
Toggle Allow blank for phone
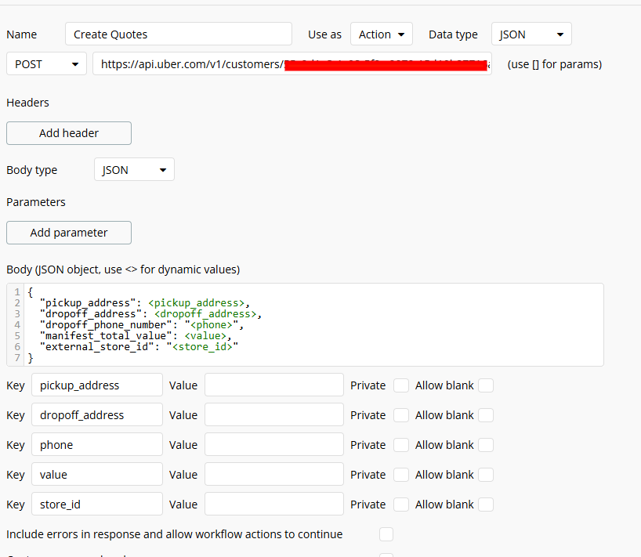pyautogui.click(x=486, y=445)
